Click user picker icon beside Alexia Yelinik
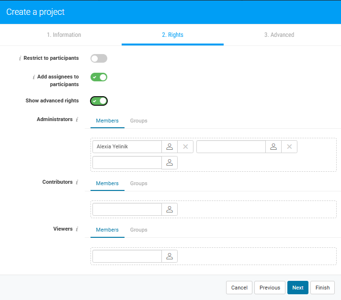Image resolution: width=341 pixels, height=300 pixels. click(170, 147)
